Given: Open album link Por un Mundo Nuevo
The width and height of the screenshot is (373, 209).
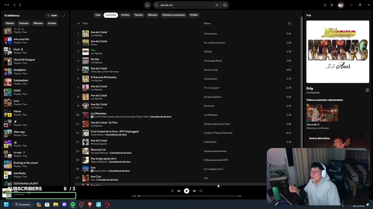Looking at the screenshot, I should [x=214, y=43].
